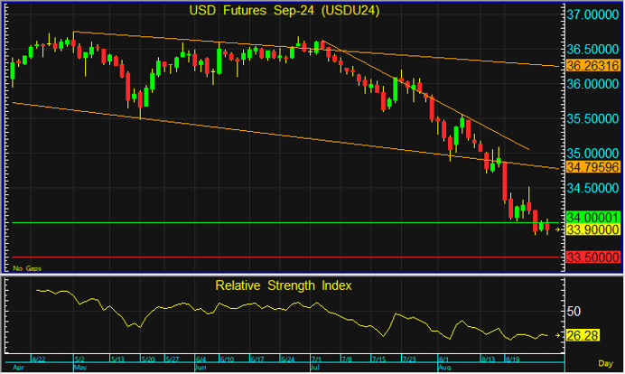The width and height of the screenshot is (625, 374).
Task: Click the 'May' month label on date axis
Action: click(79, 368)
